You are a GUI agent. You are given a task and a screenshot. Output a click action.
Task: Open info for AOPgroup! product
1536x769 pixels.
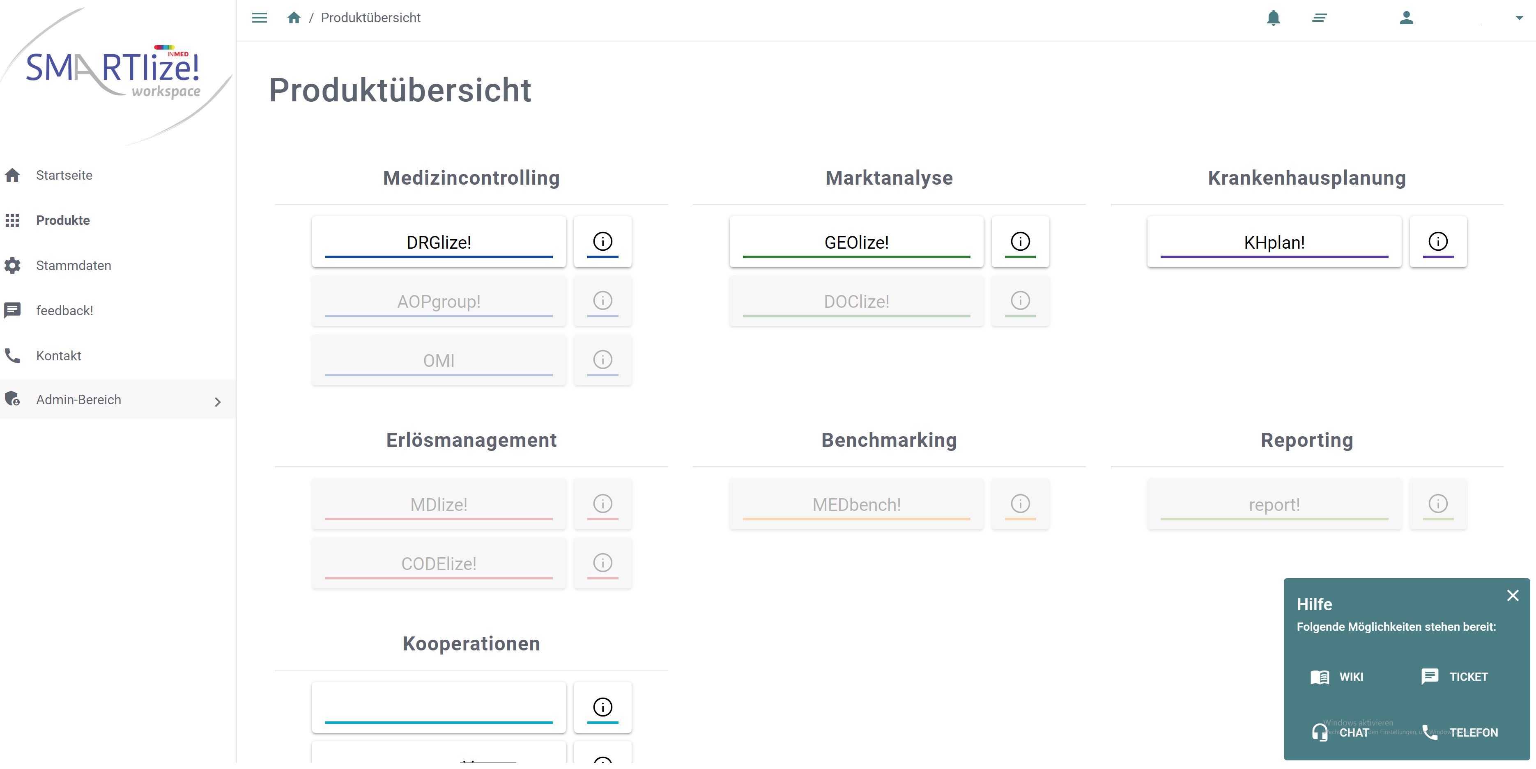tap(602, 300)
